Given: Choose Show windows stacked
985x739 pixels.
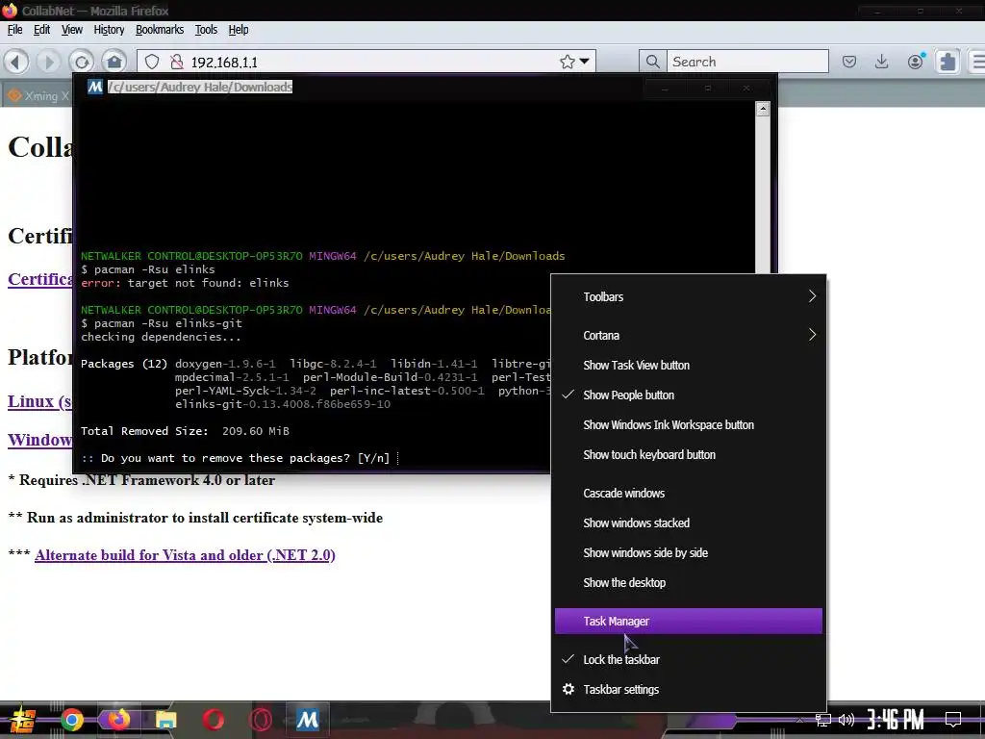Looking at the screenshot, I should (689, 522).
